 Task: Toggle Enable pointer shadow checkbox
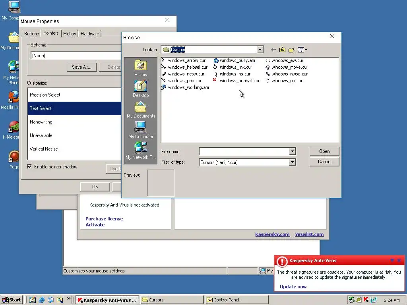[x=29, y=167]
